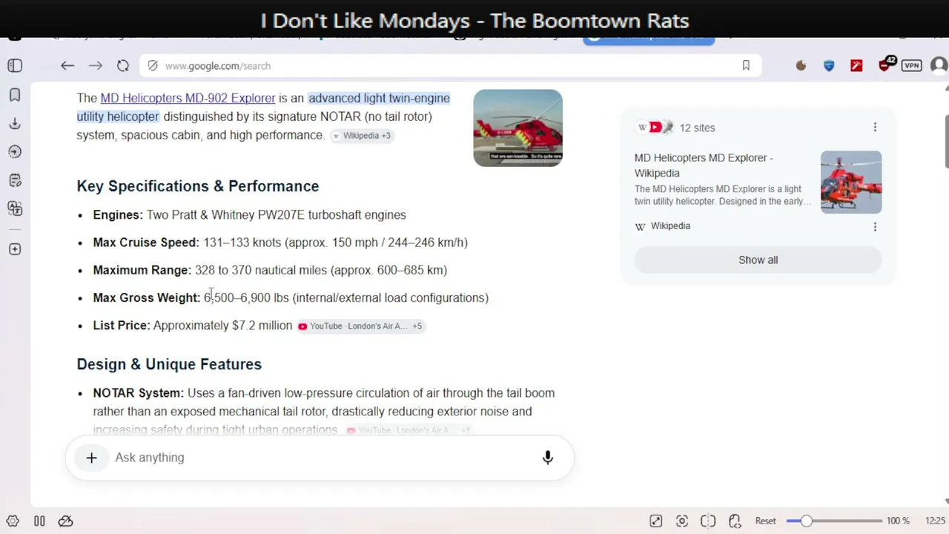
Task: Click the 12:25 clock in status bar
Action: pos(935,521)
